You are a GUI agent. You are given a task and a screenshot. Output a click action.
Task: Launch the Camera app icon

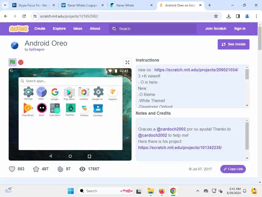(x=84, y=94)
